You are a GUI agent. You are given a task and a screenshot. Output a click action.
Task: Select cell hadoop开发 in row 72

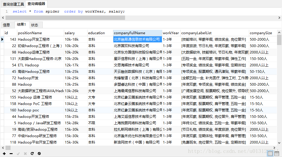40,78
